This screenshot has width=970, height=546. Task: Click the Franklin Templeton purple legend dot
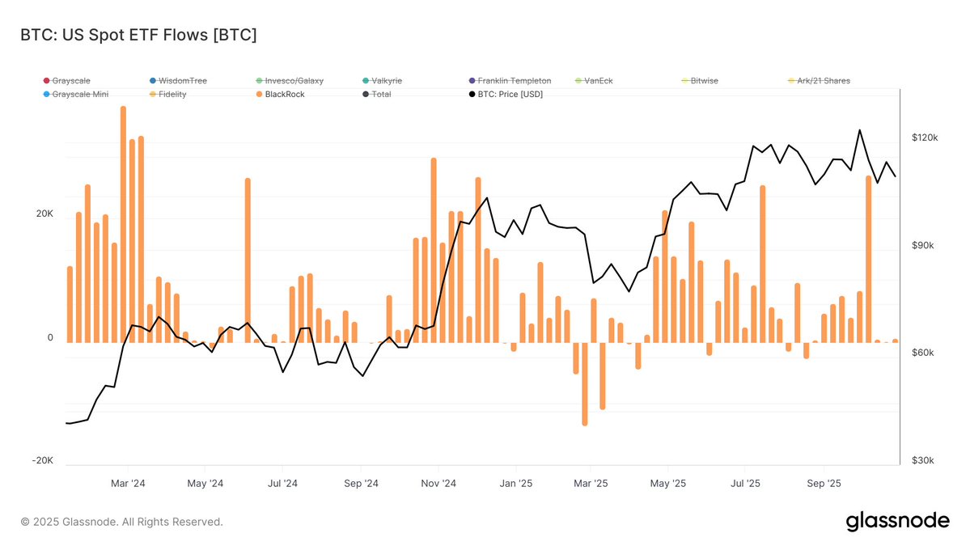pos(472,81)
